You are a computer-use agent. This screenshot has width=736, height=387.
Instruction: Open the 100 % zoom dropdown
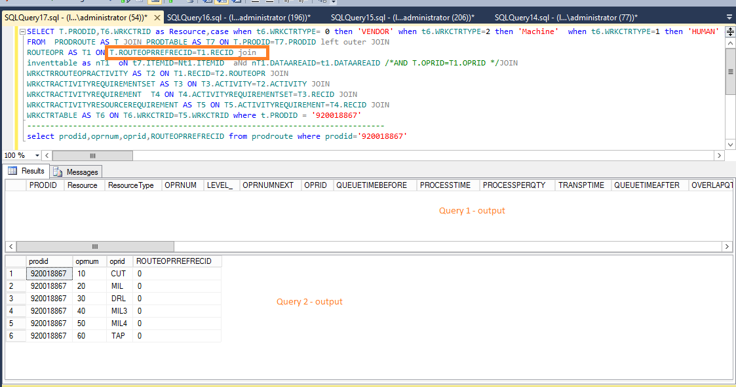(37, 155)
